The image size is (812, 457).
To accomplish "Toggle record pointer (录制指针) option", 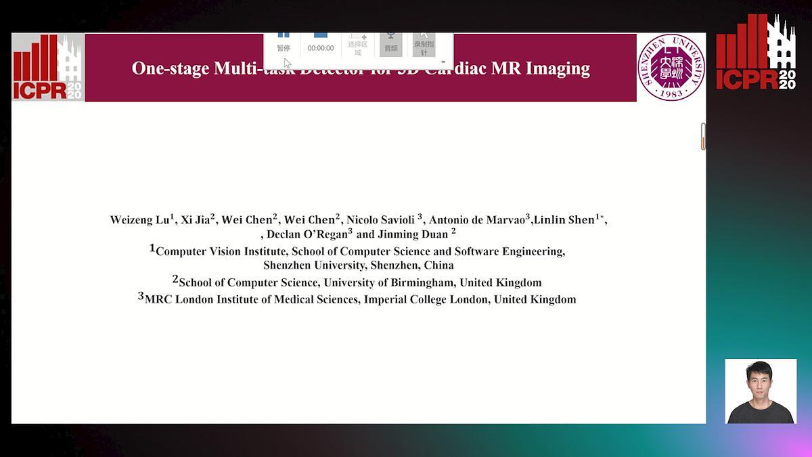I will [424, 44].
